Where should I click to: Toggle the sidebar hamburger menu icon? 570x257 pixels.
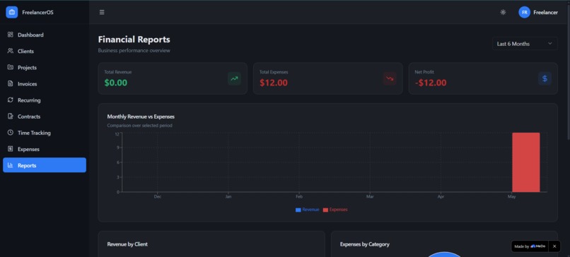(x=102, y=12)
